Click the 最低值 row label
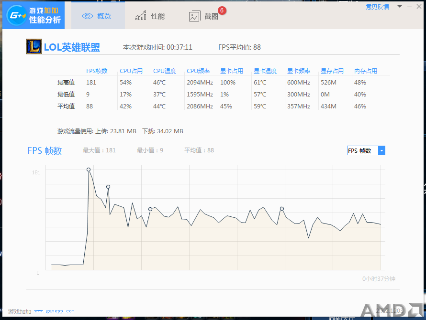426x320 pixels. 66,95
